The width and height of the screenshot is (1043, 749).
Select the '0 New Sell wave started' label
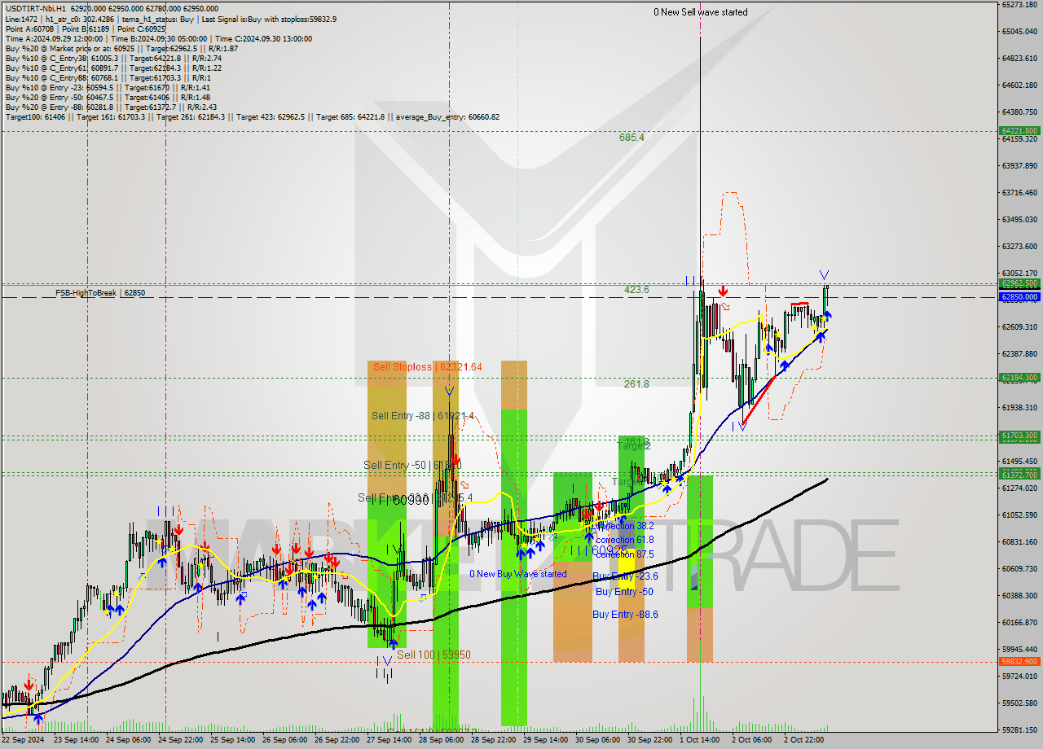pyautogui.click(x=701, y=12)
